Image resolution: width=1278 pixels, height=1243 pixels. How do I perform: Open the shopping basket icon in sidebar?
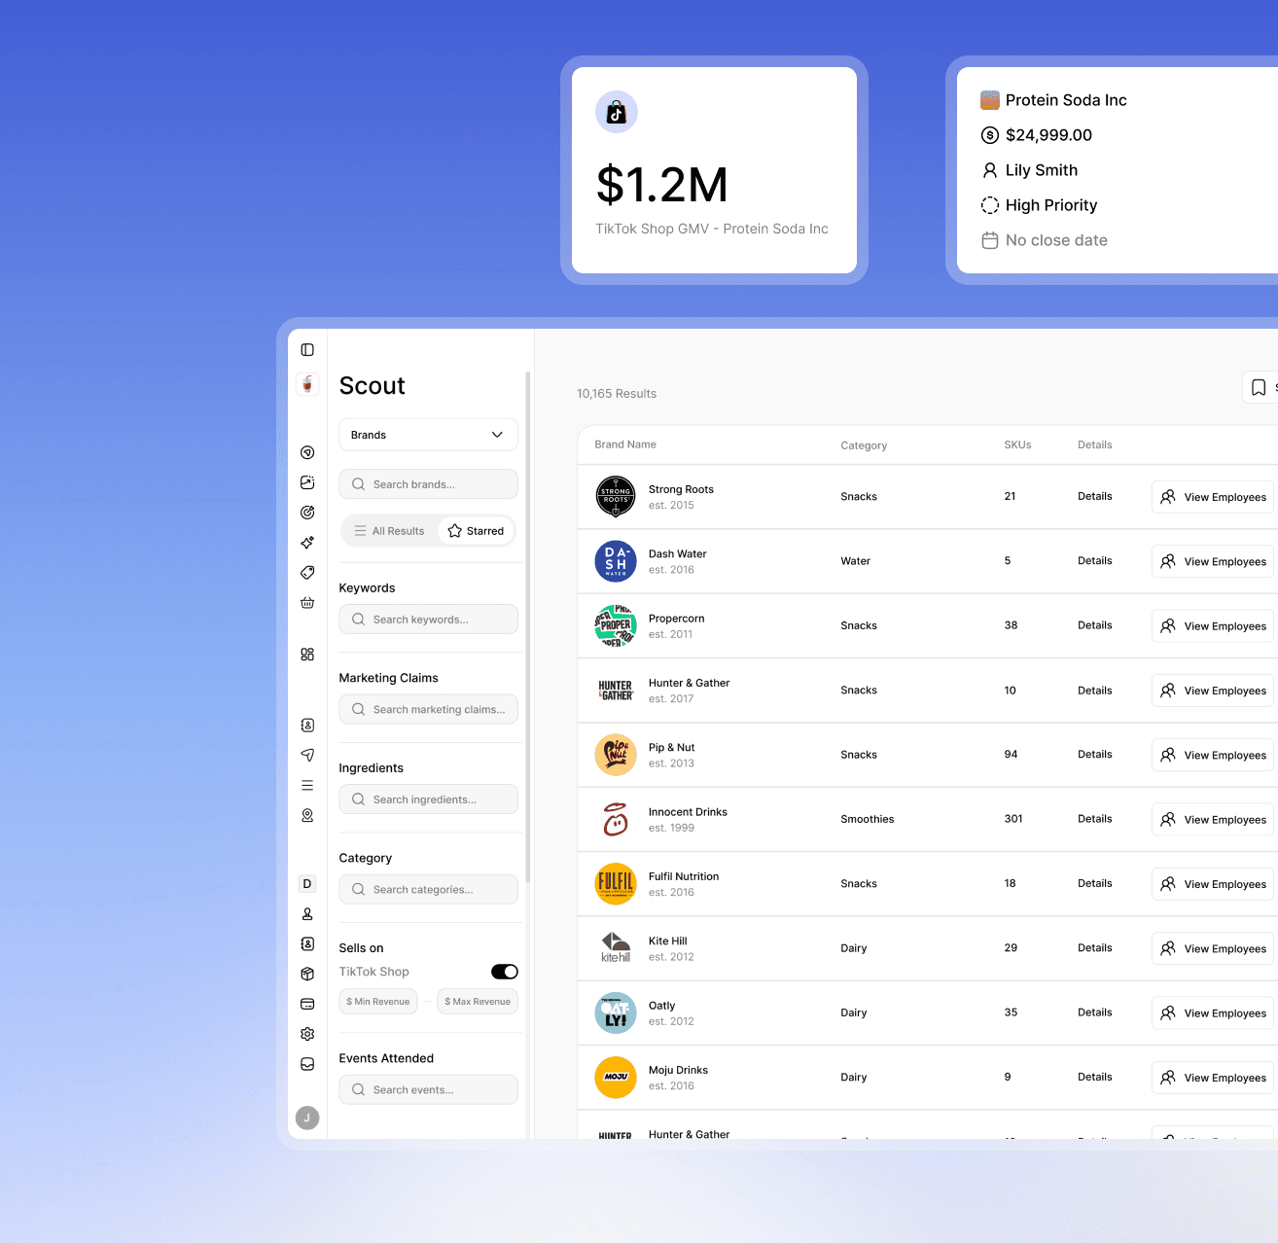(x=307, y=603)
